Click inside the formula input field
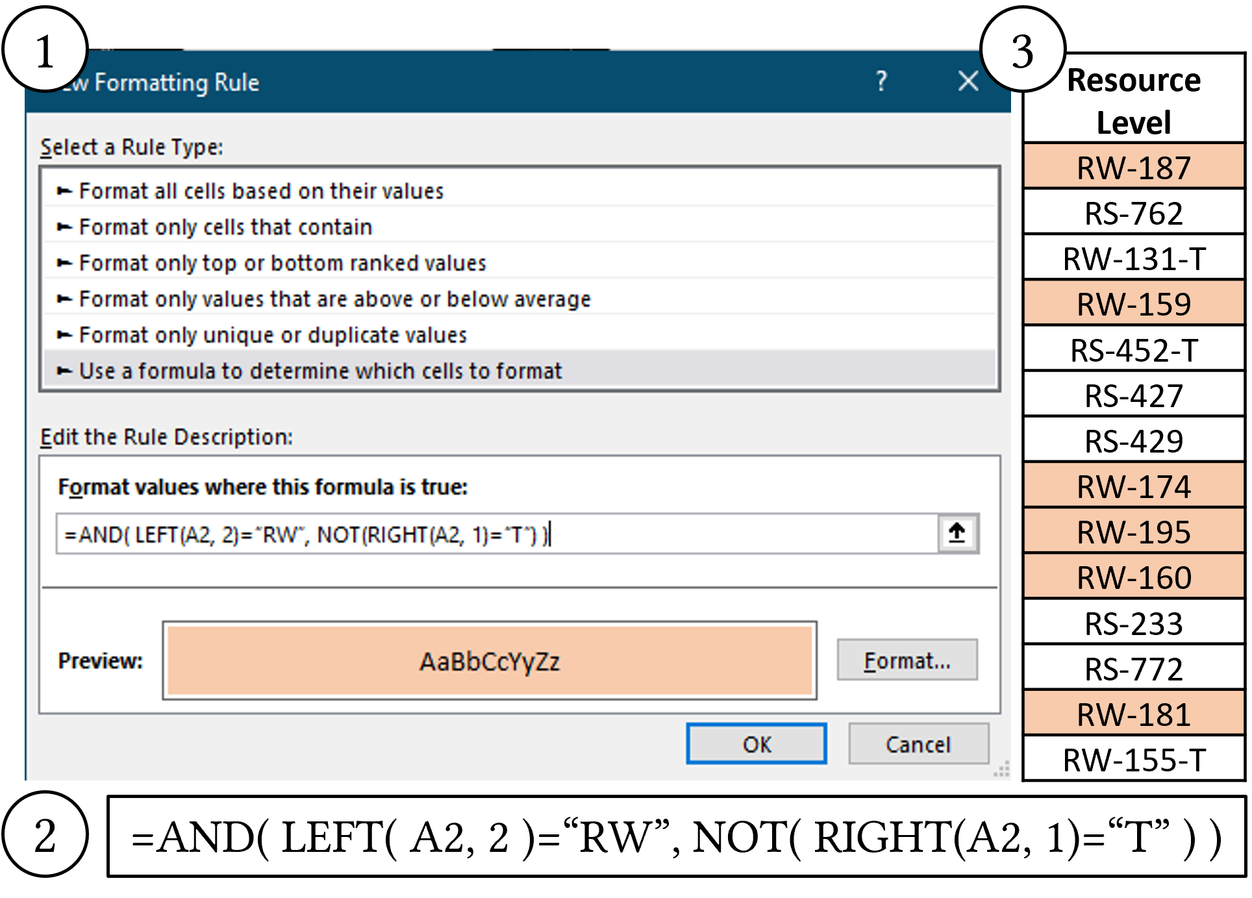The image size is (1252, 898). point(455,534)
